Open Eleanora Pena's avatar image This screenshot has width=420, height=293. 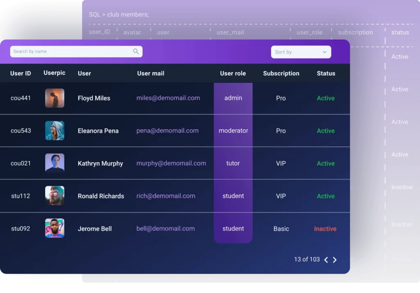(x=55, y=130)
